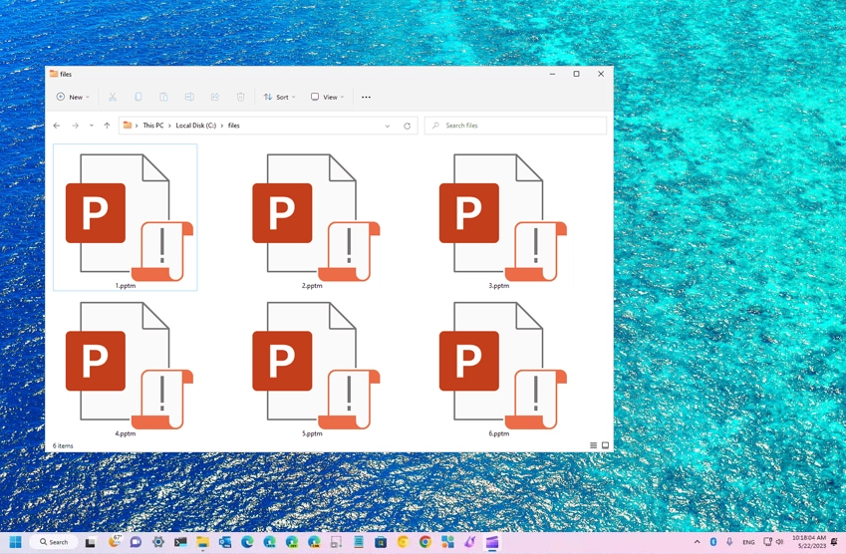Navigate to This PC in breadcrumb
The image size is (846, 554).
152,126
